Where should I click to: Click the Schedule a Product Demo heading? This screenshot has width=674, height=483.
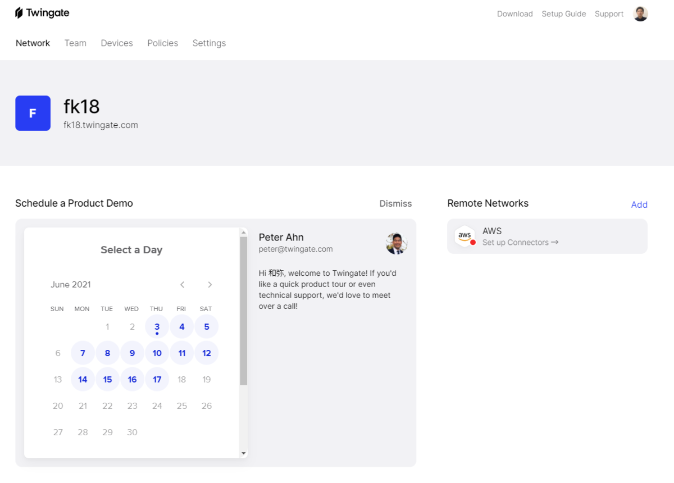coord(74,203)
